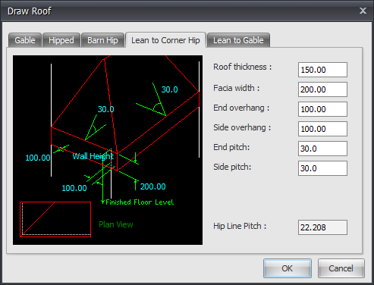Confirm the roof settings with OK

(x=288, y=268)
